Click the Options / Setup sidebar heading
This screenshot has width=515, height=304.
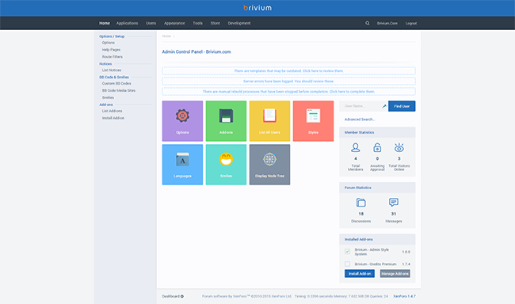coord(112,36)
